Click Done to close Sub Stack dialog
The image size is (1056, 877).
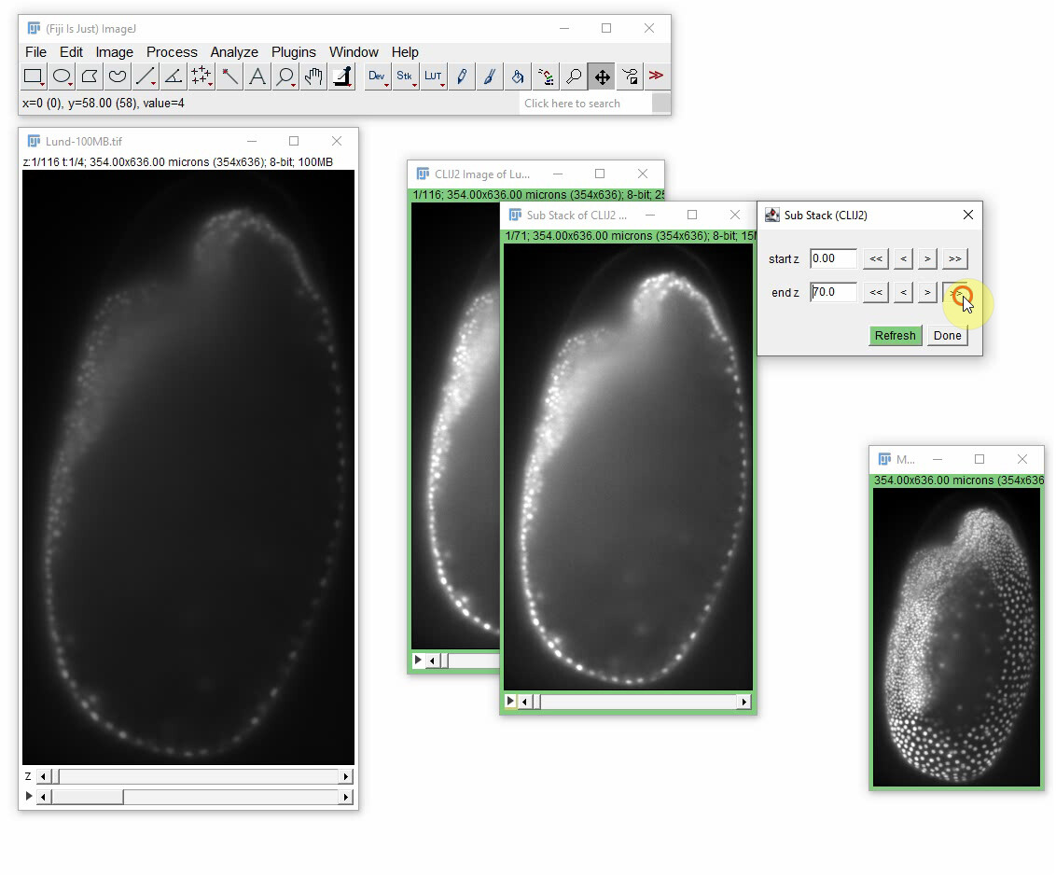[x=947, y=335]
